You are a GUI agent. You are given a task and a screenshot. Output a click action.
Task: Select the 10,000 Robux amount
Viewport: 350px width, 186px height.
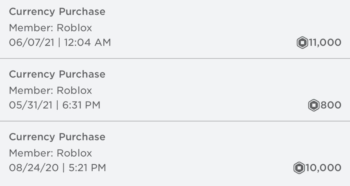323,168
